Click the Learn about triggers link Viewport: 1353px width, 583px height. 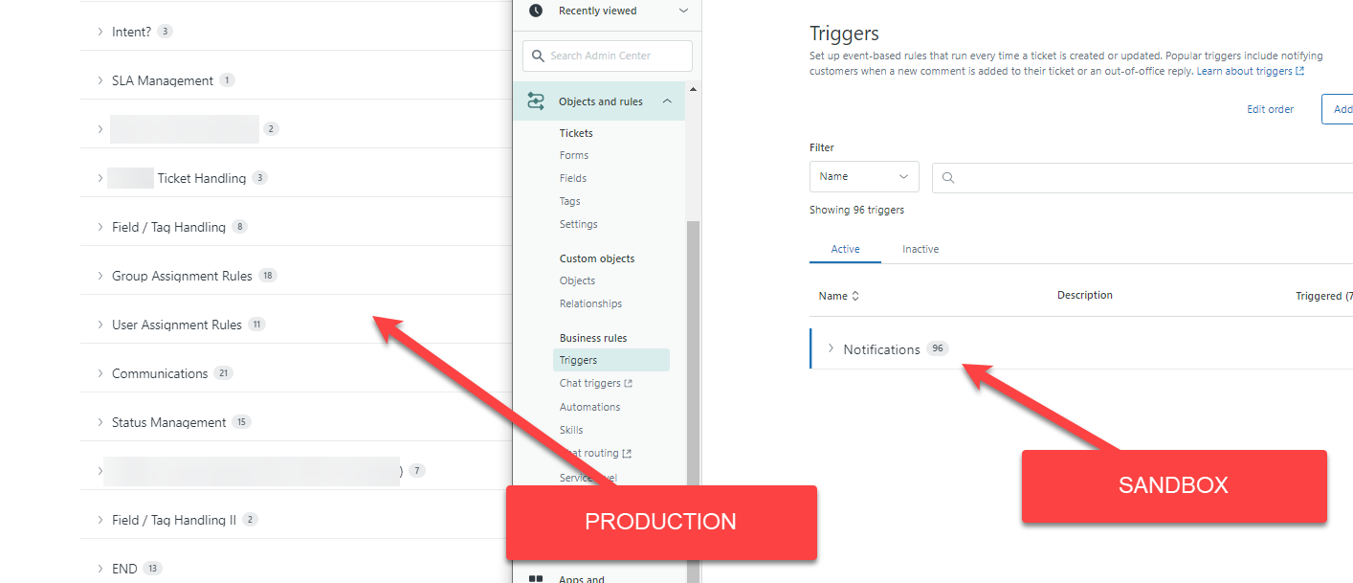(x=1250, y=71)
